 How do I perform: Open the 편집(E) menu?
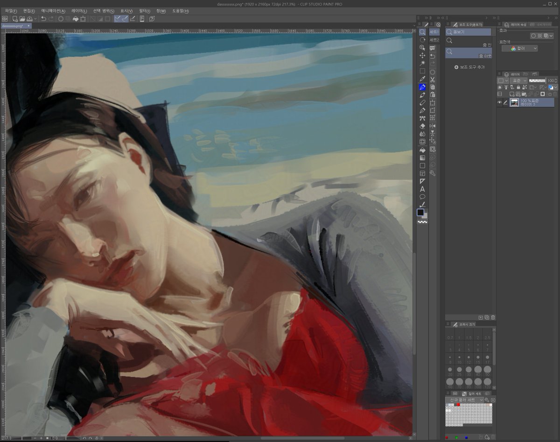point(29,11)
